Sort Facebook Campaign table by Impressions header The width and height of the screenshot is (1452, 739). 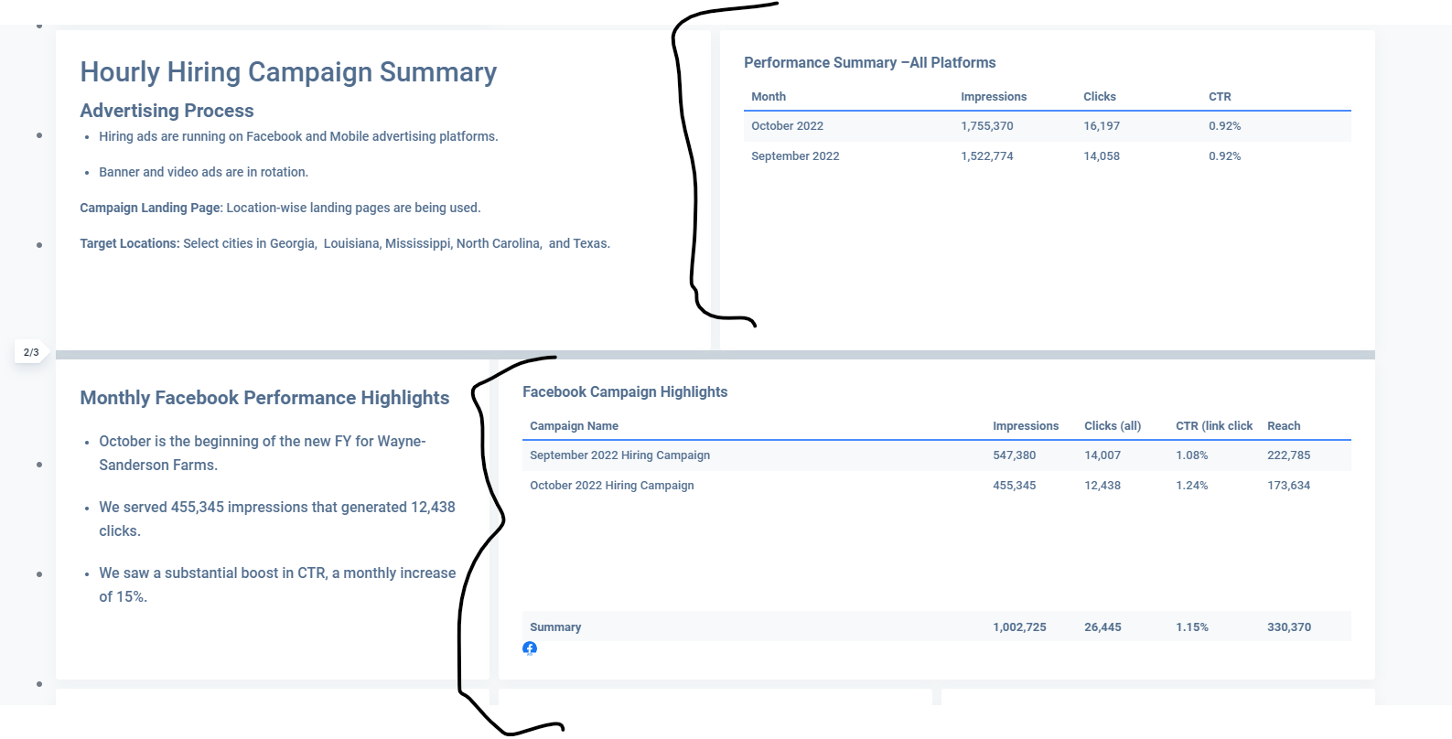[x=1026, y=426]
